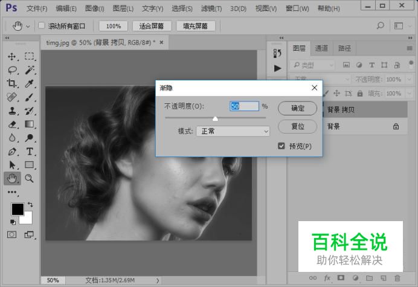Image resolution: width=418 pixels, height=287 pixels.
Task: Select the Rectangular Marquee tool
Action: tap(30, 56)
